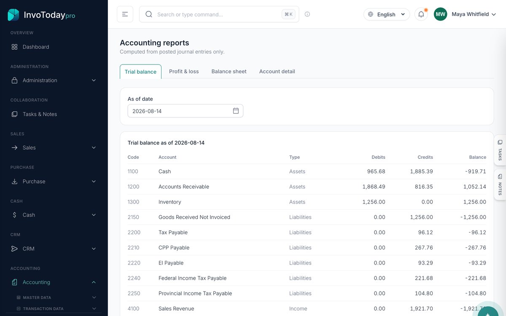Expand the Purchase menu chevron
The width and height of the screenshot is (506, 316).
(94, 181)
